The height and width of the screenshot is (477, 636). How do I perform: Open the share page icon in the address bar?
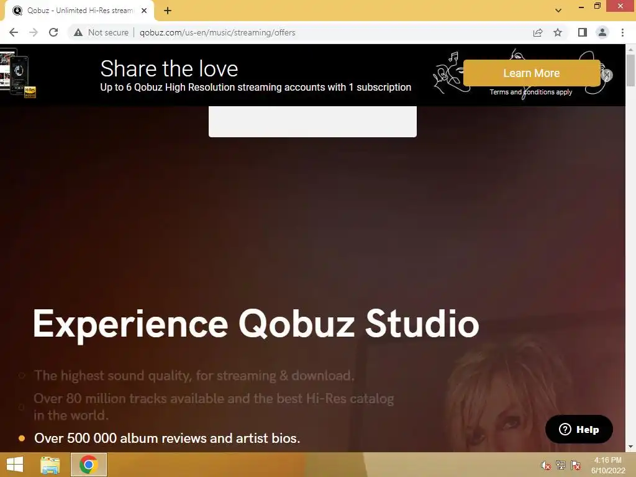click(538, 32)
